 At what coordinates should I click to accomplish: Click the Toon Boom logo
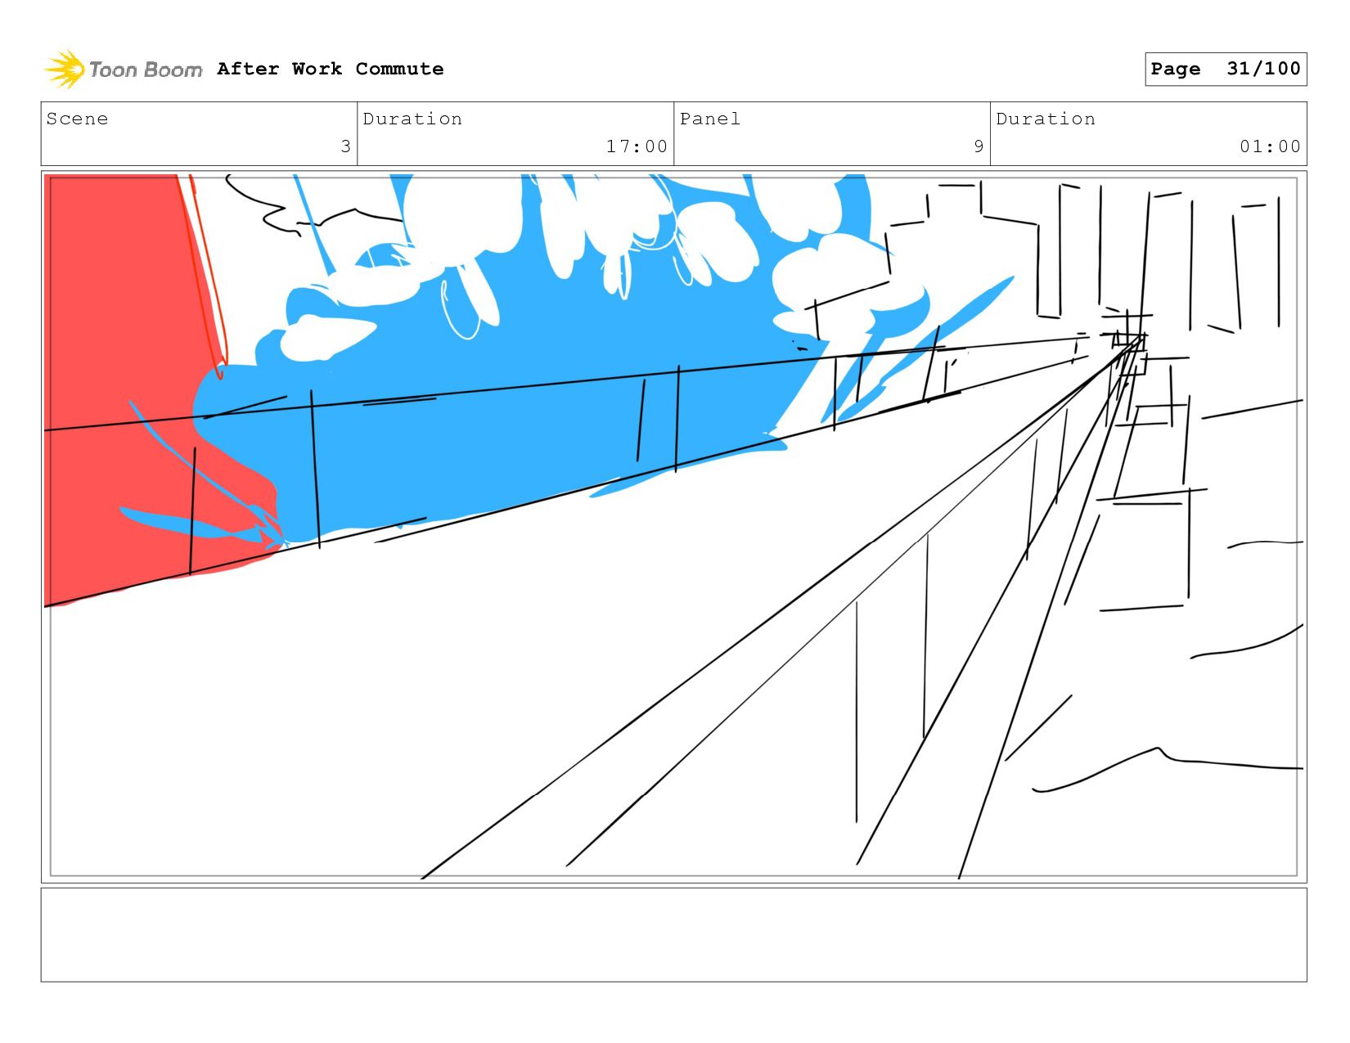pyautogui.click(x=123, y=70)
